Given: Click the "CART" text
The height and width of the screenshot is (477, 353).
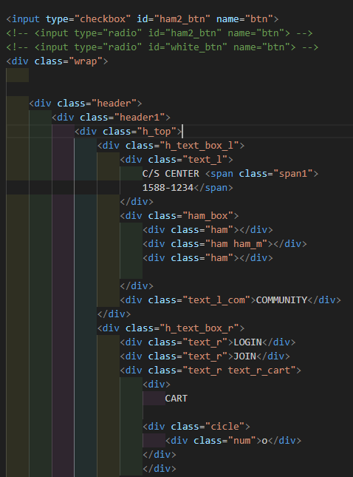Looking at the screenshot, I should point(176,398).
